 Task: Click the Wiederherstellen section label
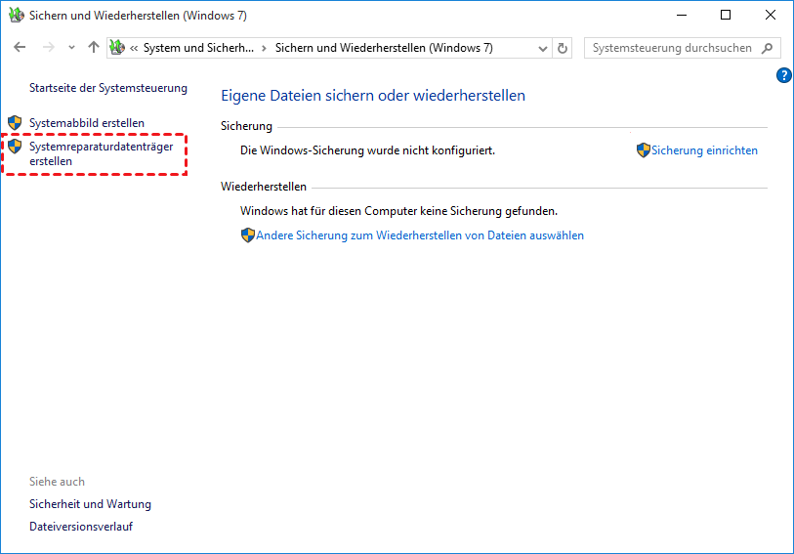pos(264,187)
